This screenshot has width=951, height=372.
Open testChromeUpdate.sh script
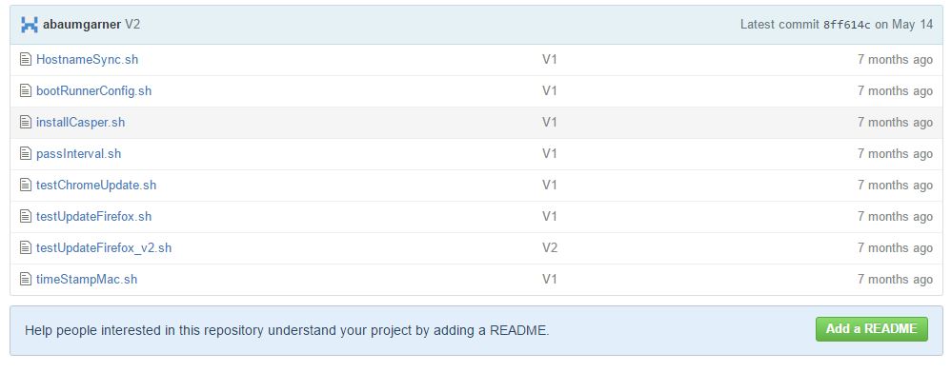[96, 186]
